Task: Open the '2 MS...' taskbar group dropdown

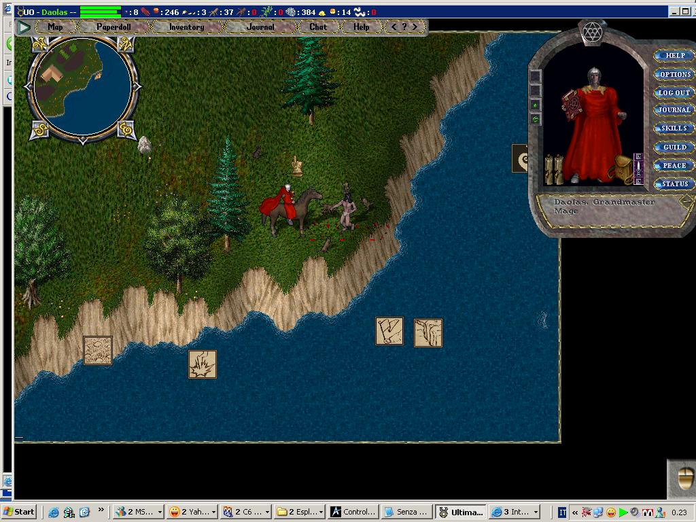Action: point(139,512)
